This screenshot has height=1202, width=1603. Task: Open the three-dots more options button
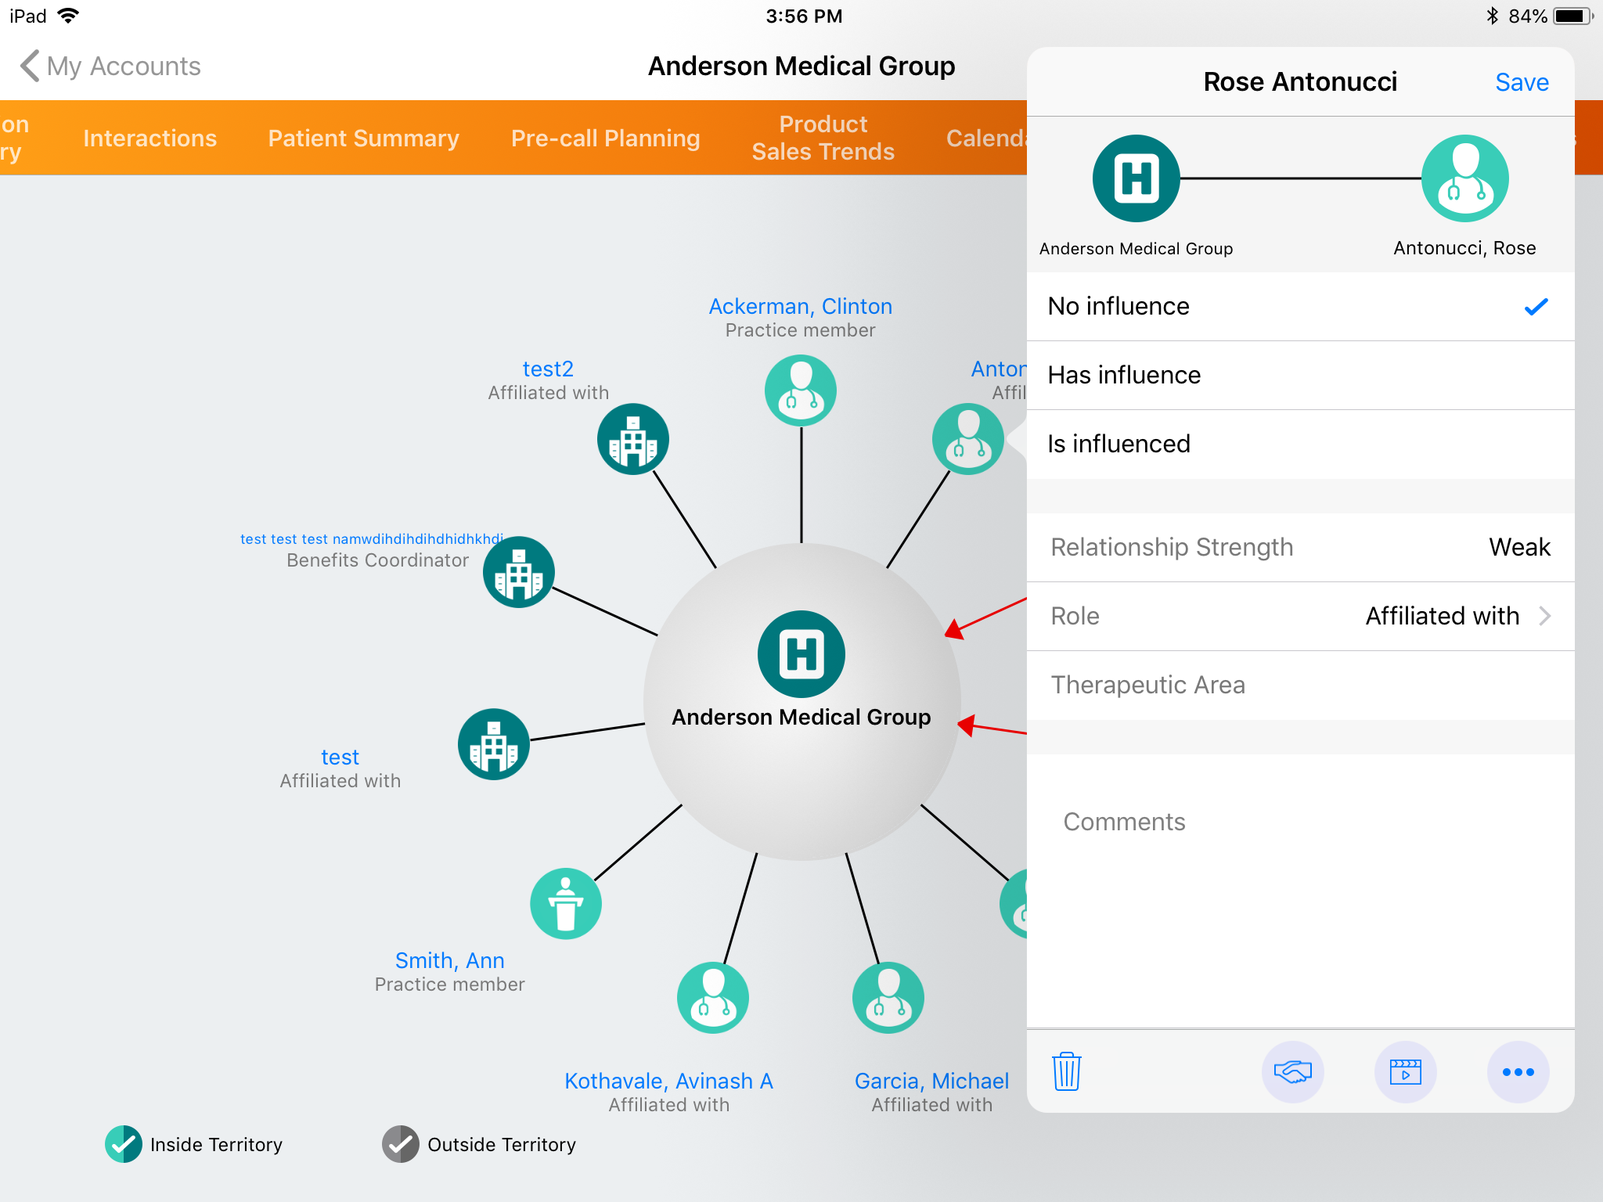click(1518, 1071)
